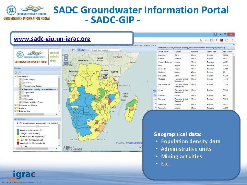Click the Hydrology and Climate folder label
This screenshot has height=185, width=247.
click(28, 105)
